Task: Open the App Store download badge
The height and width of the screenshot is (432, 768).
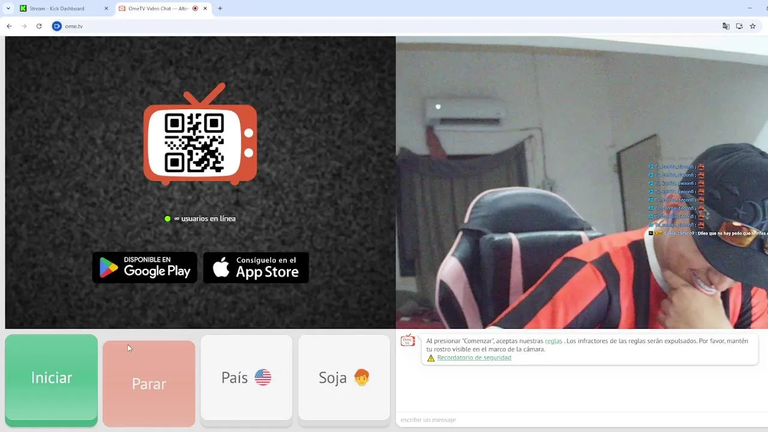Action: click(x=256, y=268)
